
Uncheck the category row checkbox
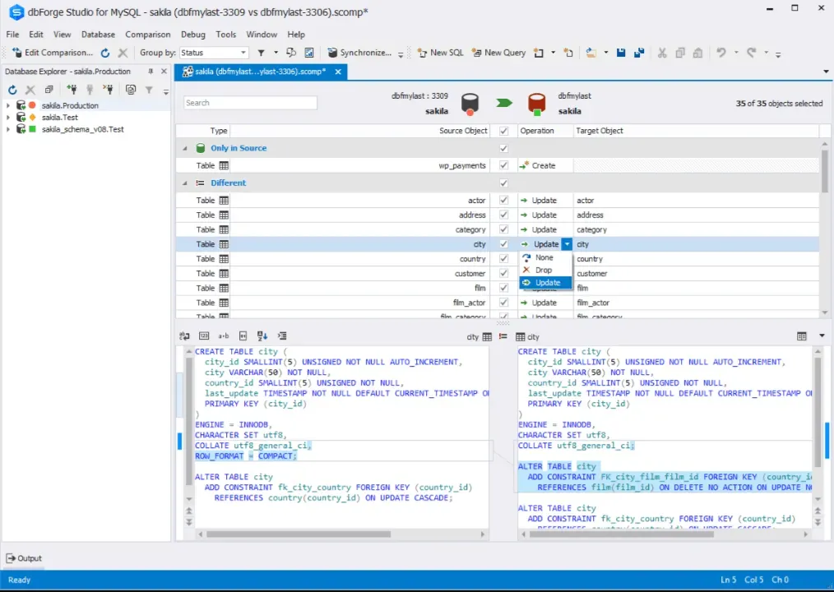(x=503, y=229)
